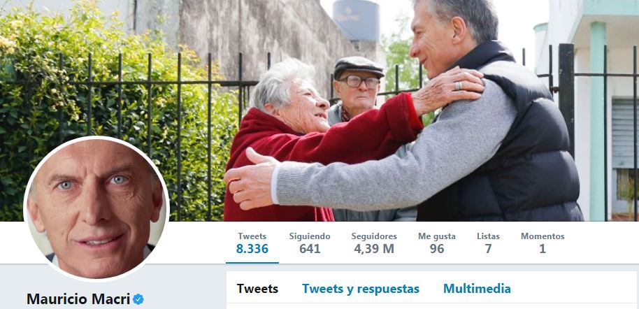Open the header banner photo
The width and height of the screenshot is (639, 309).
319,110
